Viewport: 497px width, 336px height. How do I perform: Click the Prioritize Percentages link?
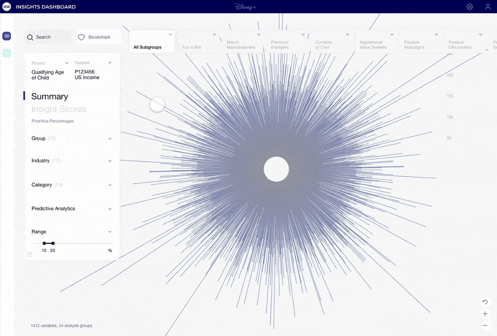(x=53, y=121)
